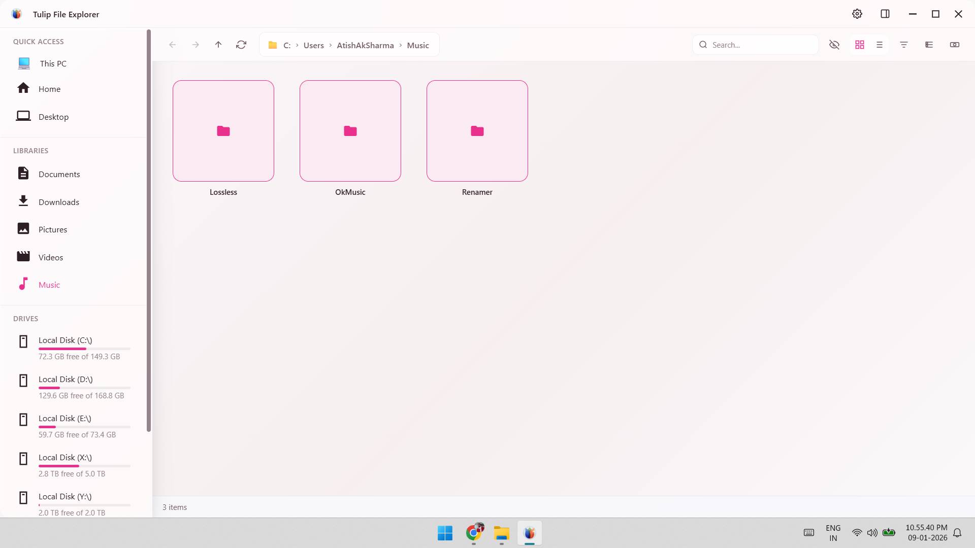
Task: Toggle hidden files visibility
Action: 834,45
